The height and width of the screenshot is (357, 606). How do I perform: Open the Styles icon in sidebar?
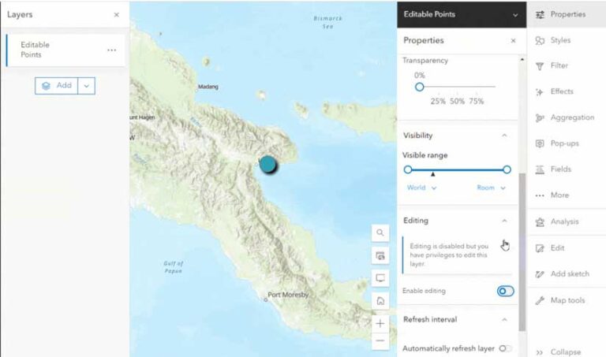[x=540, y=40]
